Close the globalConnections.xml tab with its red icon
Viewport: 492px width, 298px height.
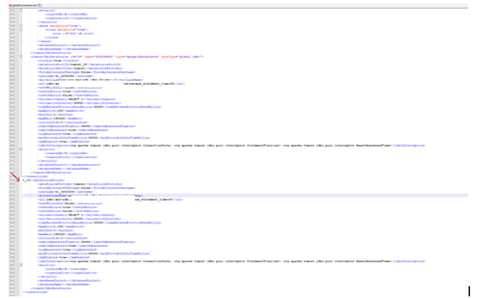[x=39, y=6]
